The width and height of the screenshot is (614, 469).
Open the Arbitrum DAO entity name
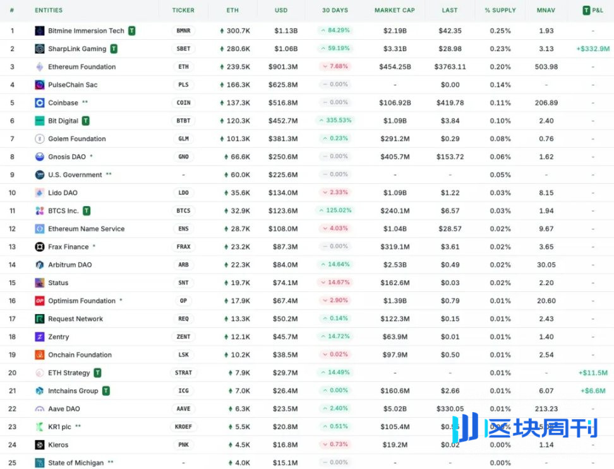(x=69, y=265)
